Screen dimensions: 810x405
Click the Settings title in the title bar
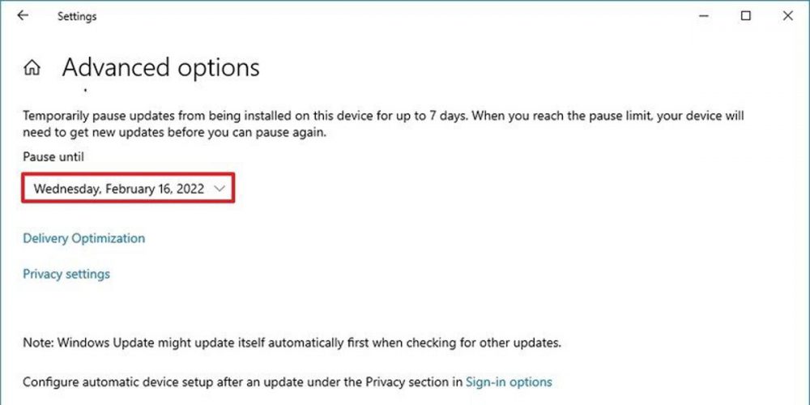pos(78,15)
